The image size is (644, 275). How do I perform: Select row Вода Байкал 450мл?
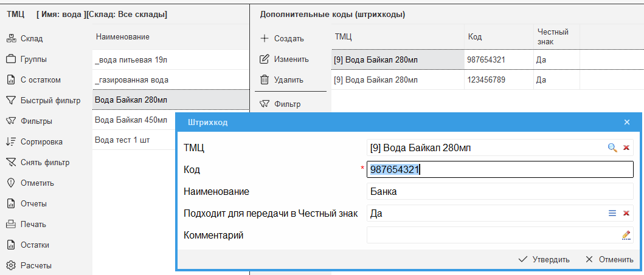tap(131, 120)
